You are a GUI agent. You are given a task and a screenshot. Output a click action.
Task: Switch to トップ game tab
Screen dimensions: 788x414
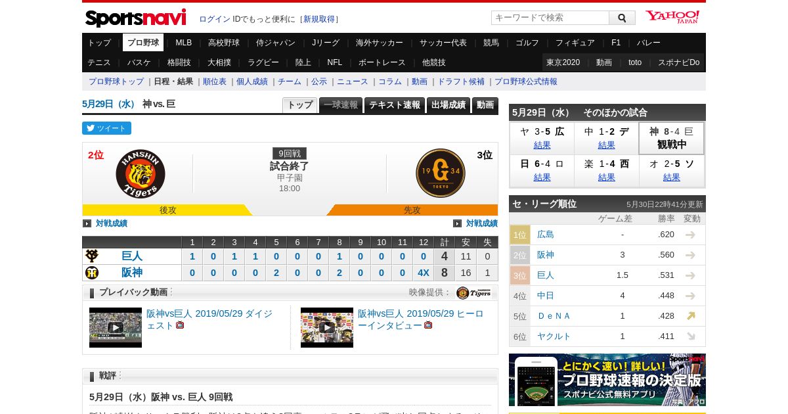pos(300,105)
